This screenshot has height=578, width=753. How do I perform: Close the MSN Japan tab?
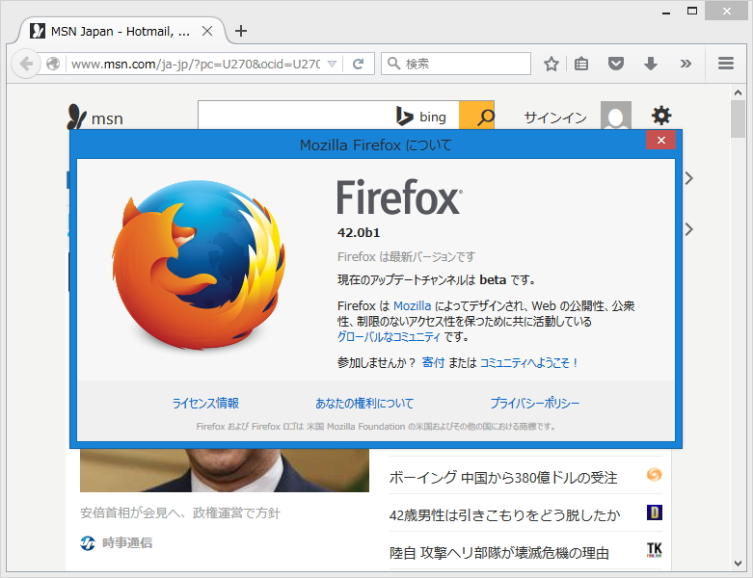click(207, 31)
